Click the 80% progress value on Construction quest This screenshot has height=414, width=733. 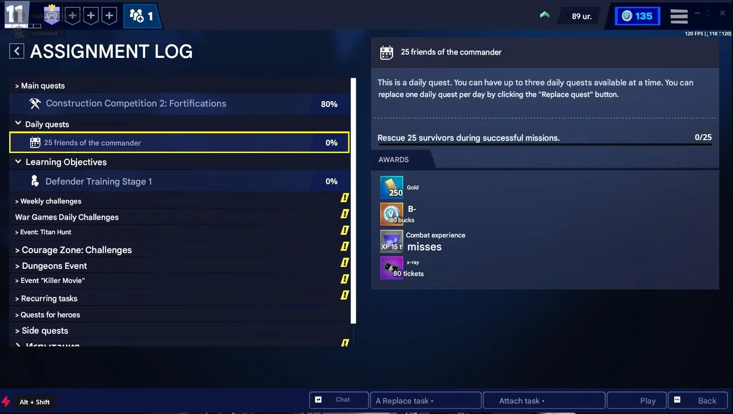[x=329, y=104]
